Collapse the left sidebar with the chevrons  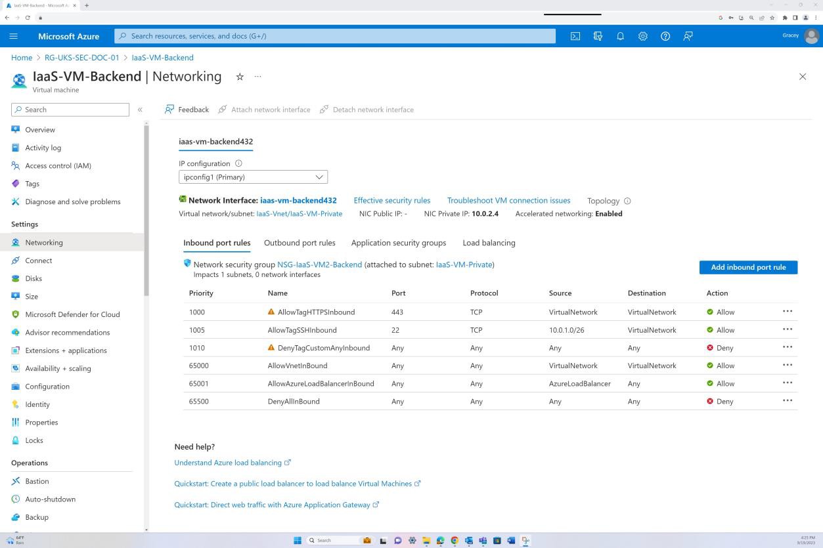click(x=140, y=110)
